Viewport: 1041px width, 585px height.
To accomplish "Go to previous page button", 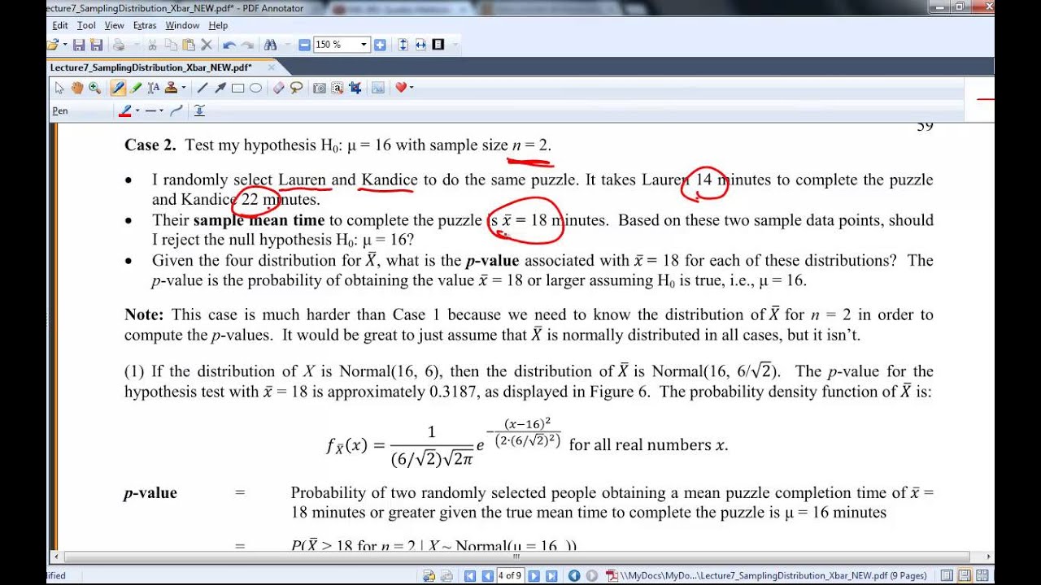I will coord(486,575).
